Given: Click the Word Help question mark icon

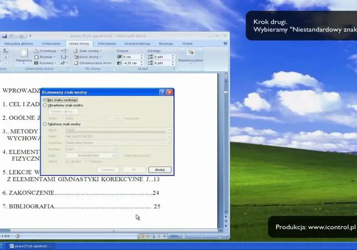Looking at the screenshot, I should pos(225,43).
